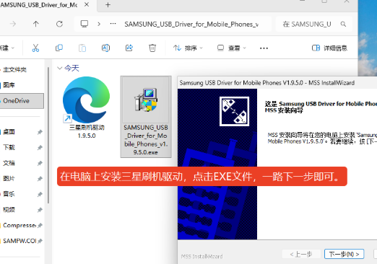Select OneDrive in sidebar
Viewport: 377px width, 264px height.
[22, 101]
